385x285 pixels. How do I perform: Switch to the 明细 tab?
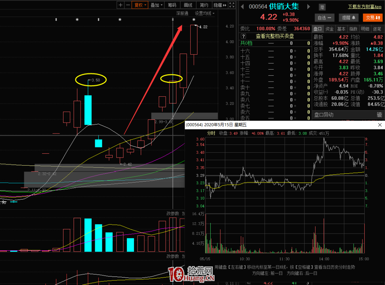[x=365, y=29]
